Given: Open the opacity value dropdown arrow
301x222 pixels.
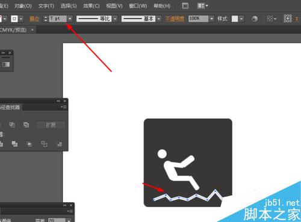Looking at the screenshot, I should point(212,19).
